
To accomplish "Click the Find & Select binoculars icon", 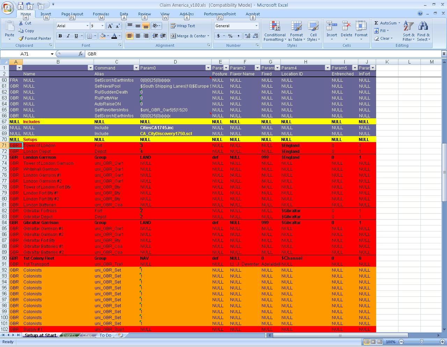I will click(423, 27).
